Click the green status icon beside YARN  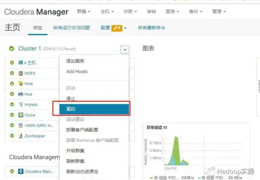coord(12,125)
